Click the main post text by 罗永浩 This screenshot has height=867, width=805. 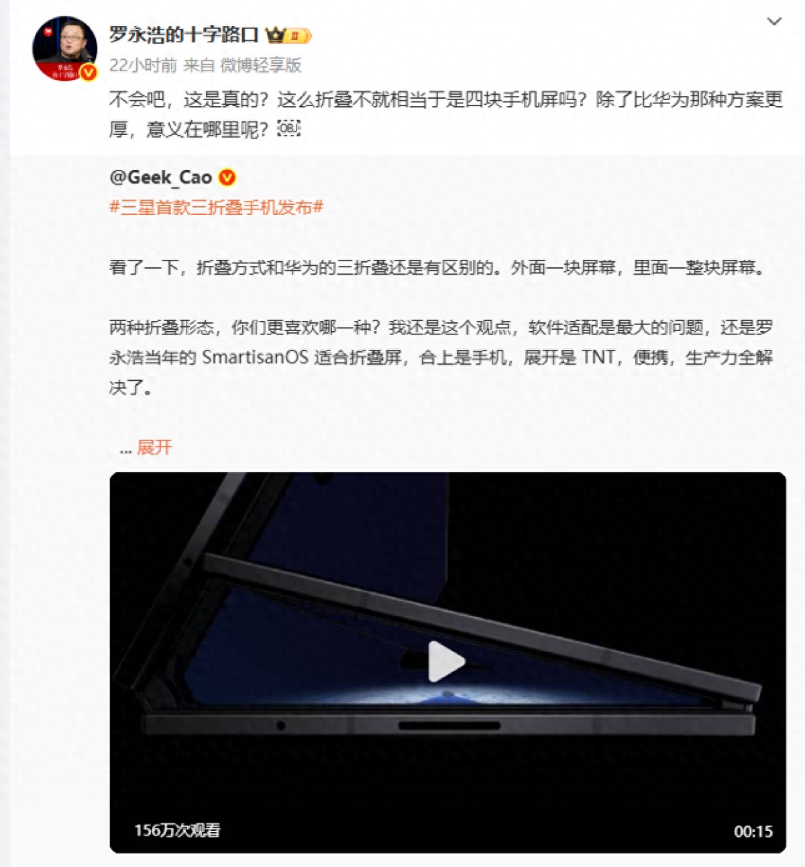tap(446, 114)
